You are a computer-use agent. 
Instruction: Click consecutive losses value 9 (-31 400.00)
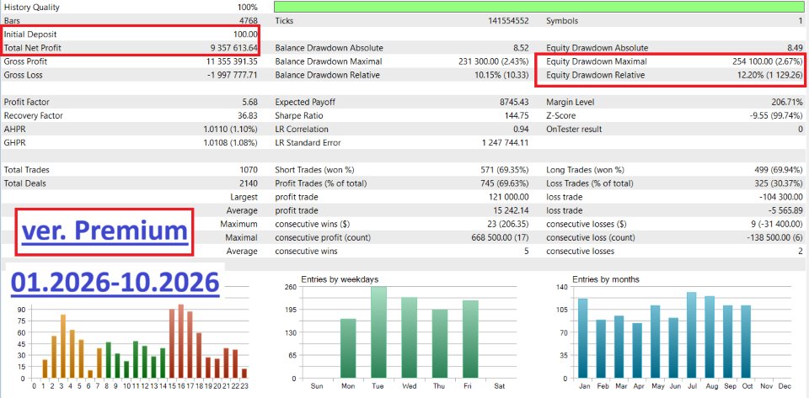click(x=775, y=225)
